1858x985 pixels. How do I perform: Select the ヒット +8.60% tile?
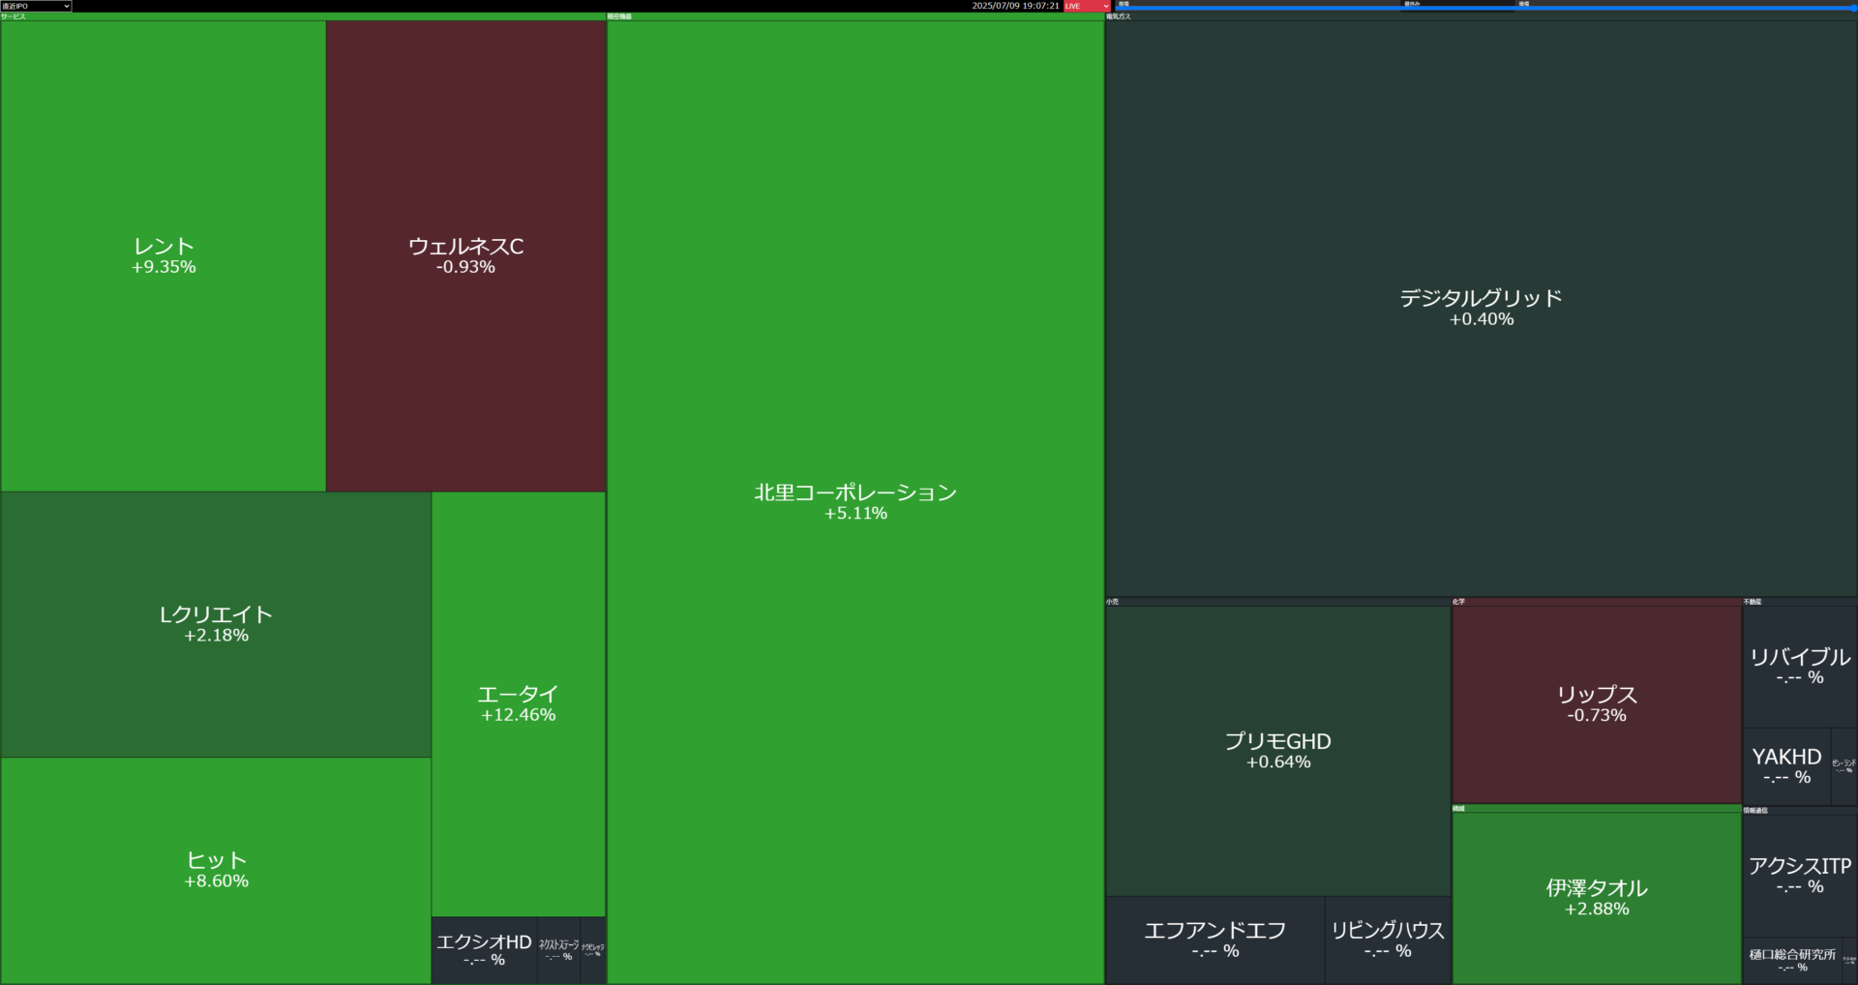tap(216, 870)
